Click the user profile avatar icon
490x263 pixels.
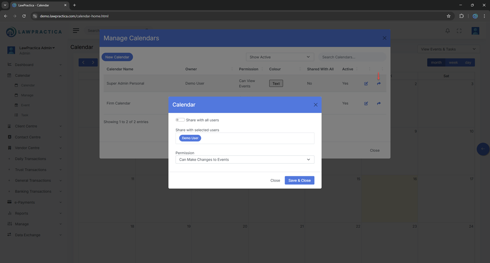475,31
